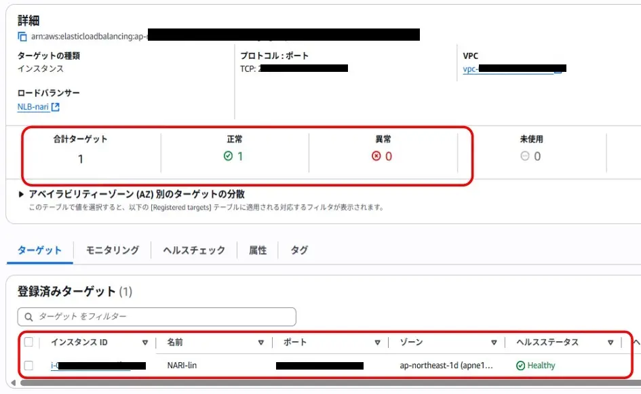Open the NLB-nari load balancer link
641x394 pixels.
32,106
